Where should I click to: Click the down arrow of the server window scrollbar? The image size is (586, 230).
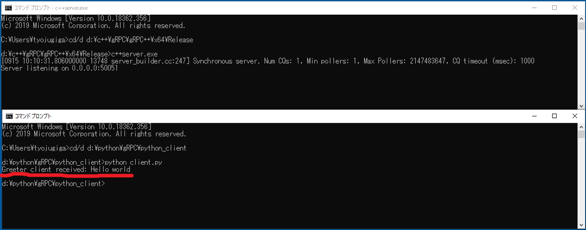tap(581, 105)
